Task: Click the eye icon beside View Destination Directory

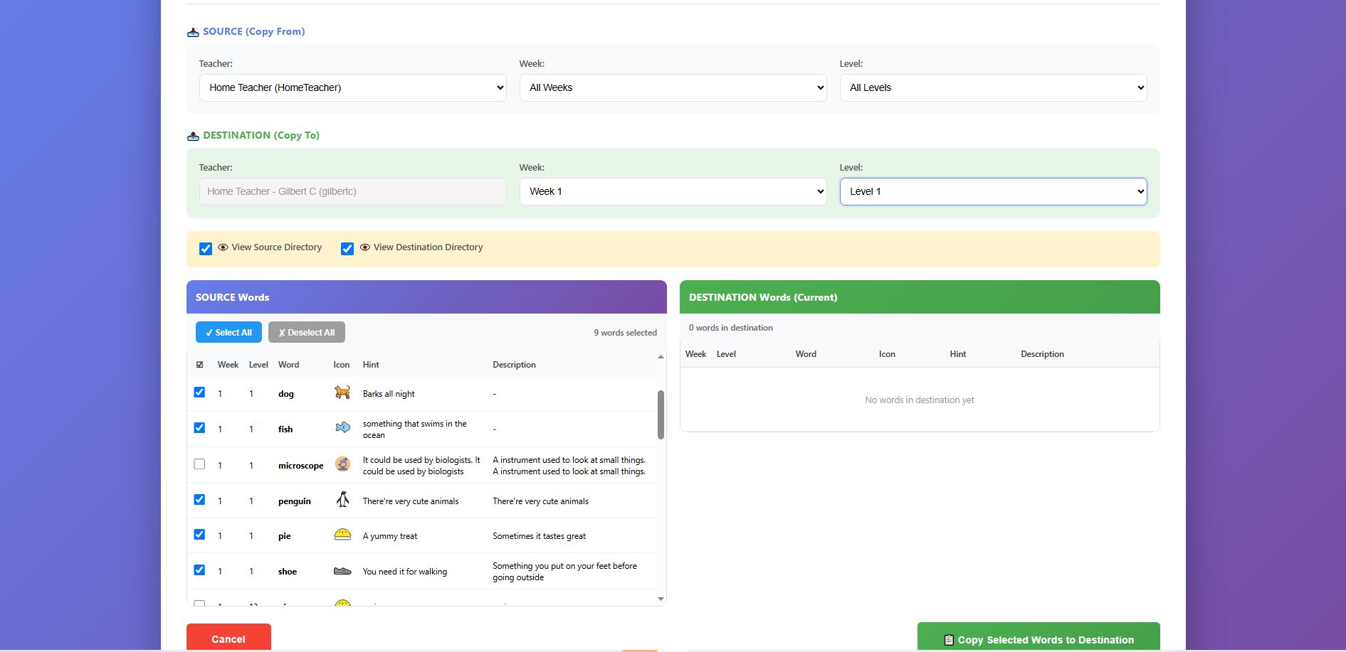Action: pyautogui.click(x=365, y=247)
